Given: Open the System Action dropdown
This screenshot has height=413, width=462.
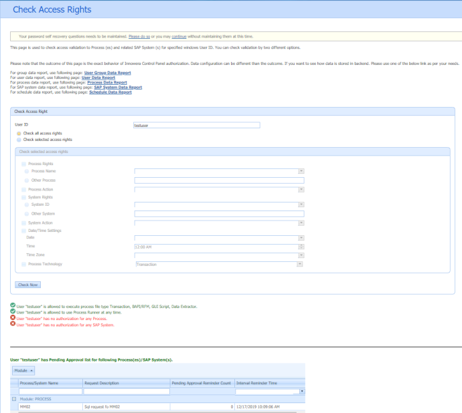Looking at the screenshot, I should click(x=301, y=223).
